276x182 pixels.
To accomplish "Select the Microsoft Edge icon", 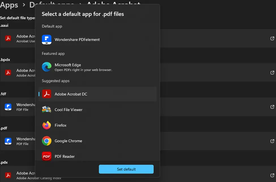I will click(x=47, y=67).
